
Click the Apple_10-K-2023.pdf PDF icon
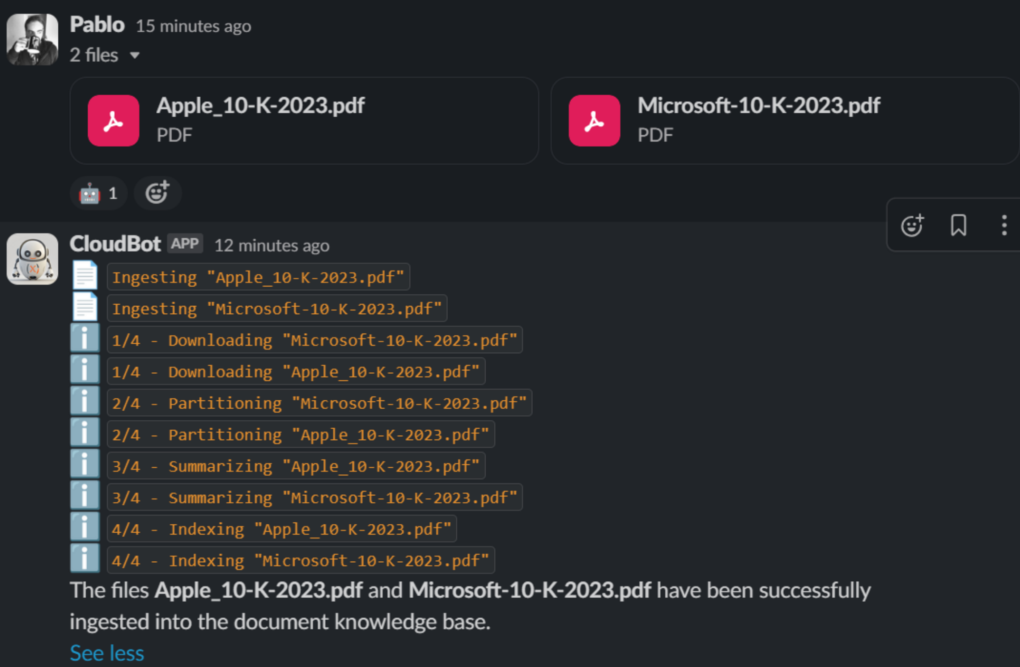(x=113, y=121)
